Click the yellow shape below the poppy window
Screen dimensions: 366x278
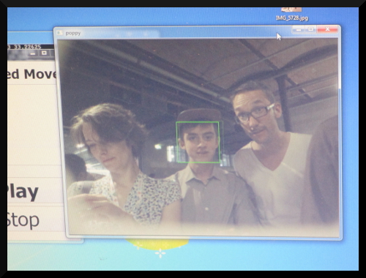pos(157,244)
